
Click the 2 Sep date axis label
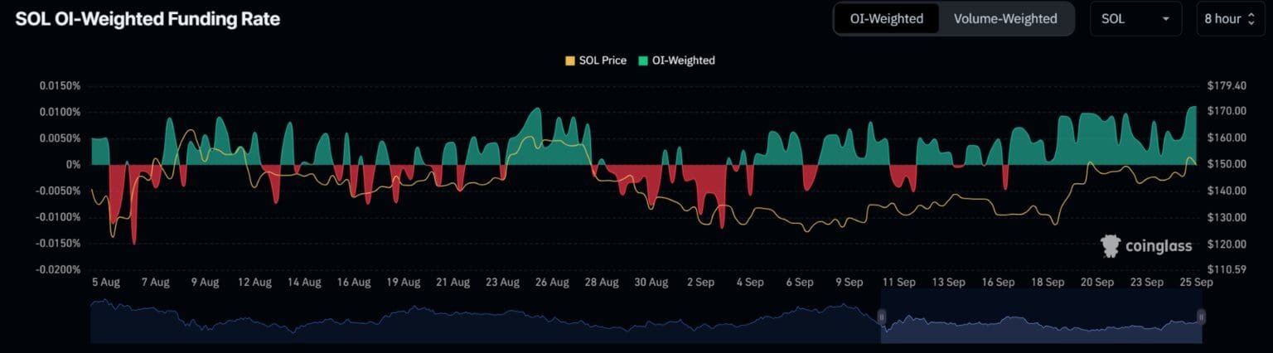pyautogui.click(x=700, y=283)
